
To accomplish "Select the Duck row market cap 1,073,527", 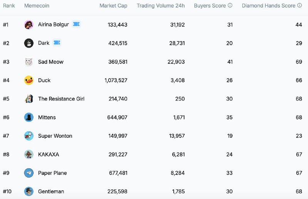I will 116,80.
